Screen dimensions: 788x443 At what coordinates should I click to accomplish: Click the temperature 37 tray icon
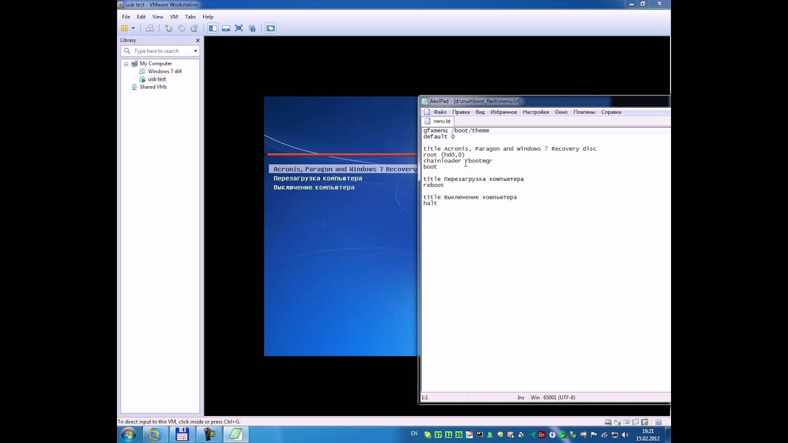click(438, 434)
